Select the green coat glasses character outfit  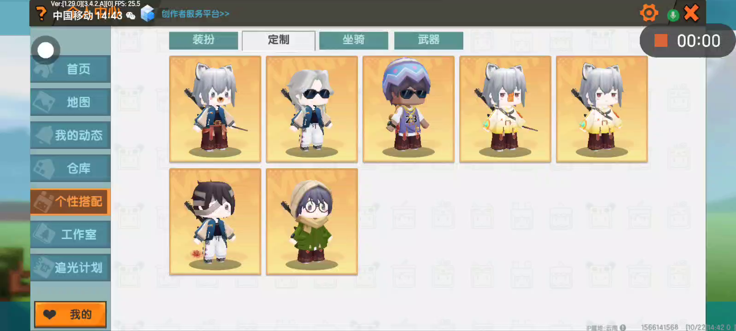pos(312,222)
